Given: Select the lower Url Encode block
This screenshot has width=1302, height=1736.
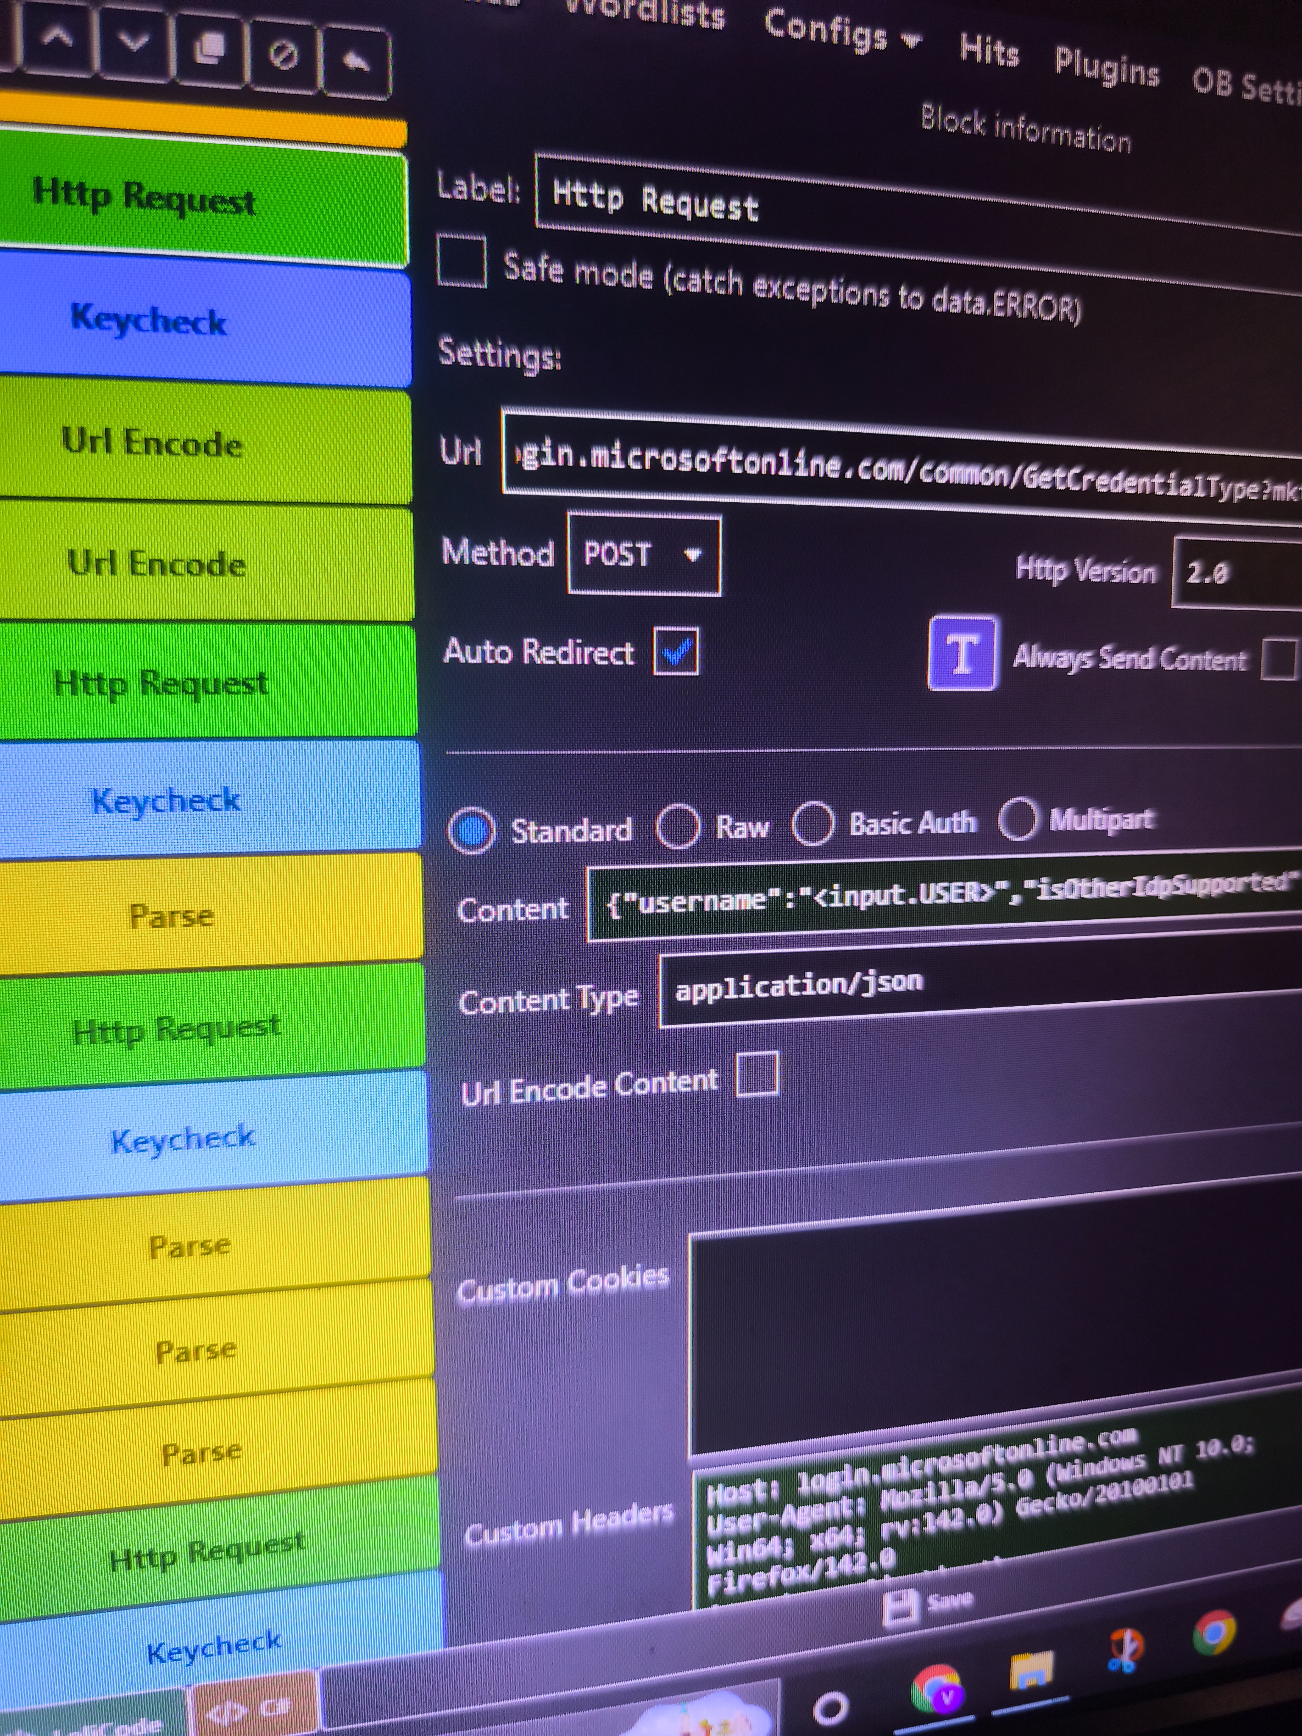Looking at the screenshot, I should [x=206, y=564].
